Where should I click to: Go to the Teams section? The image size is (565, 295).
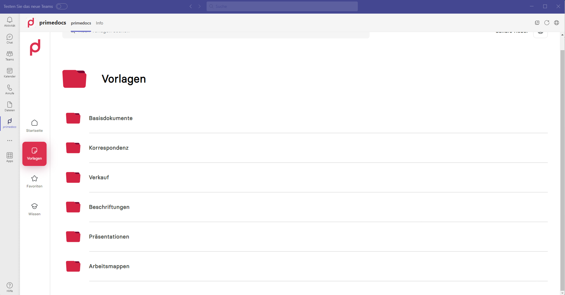click(x=10, y=55)
